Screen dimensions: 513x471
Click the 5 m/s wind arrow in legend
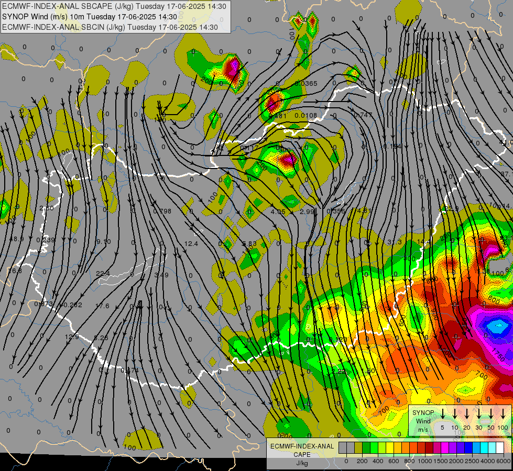(x=442, y=413)
